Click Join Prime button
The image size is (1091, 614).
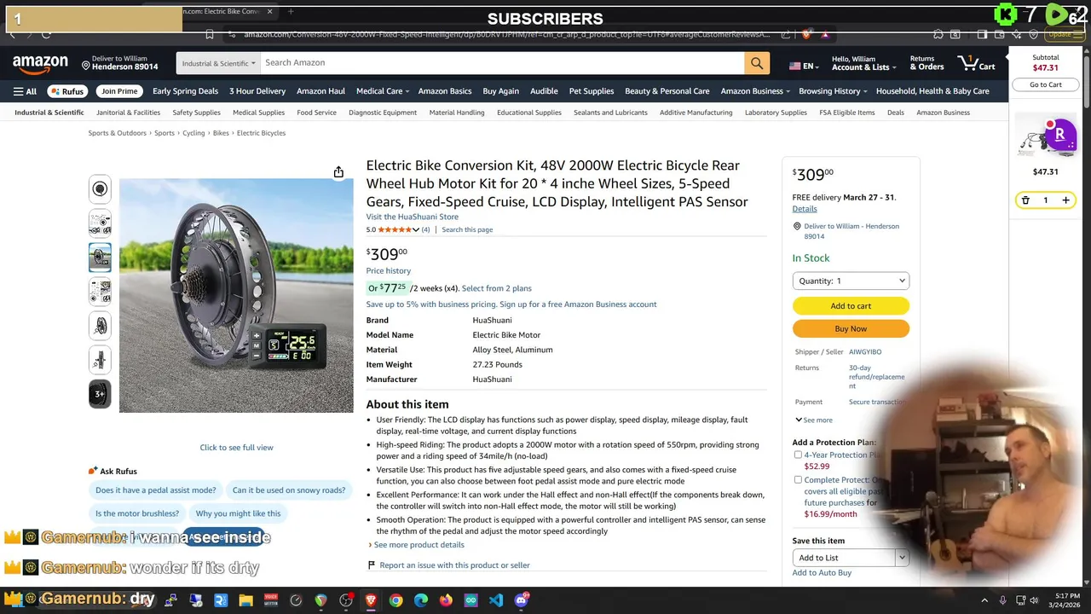pos(119,91)
